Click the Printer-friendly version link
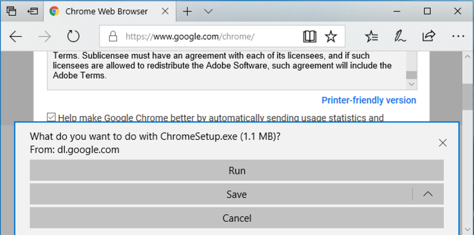The width and height of the screenshot is (474, 235). point(368,100)
